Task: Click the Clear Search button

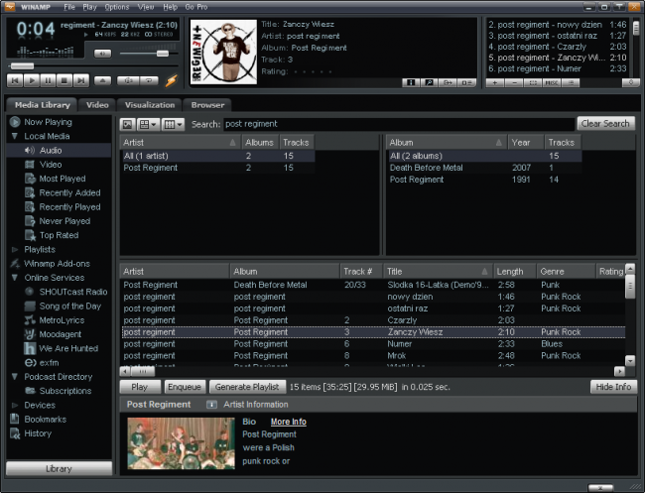Action: (x=605, y=123)
